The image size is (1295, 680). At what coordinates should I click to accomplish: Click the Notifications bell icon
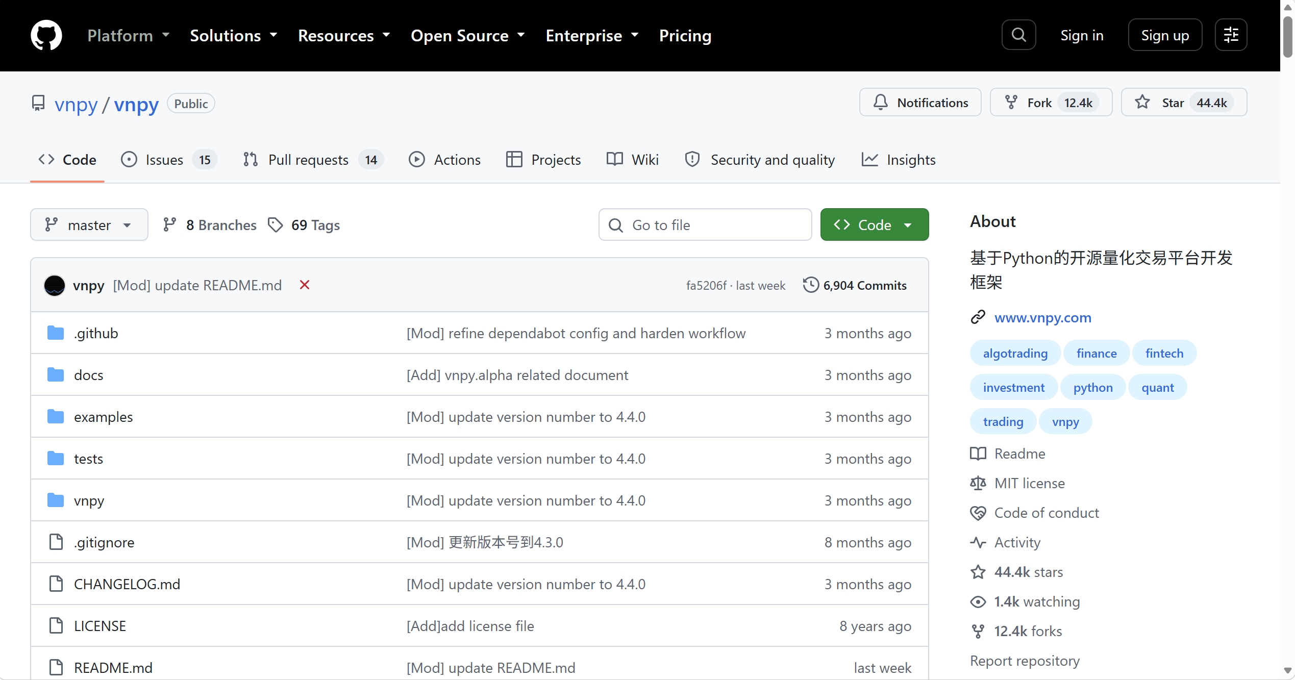880,103
